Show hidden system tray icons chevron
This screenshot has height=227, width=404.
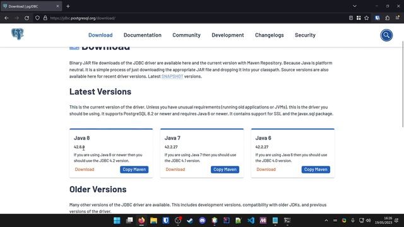[x=326, y=221]
